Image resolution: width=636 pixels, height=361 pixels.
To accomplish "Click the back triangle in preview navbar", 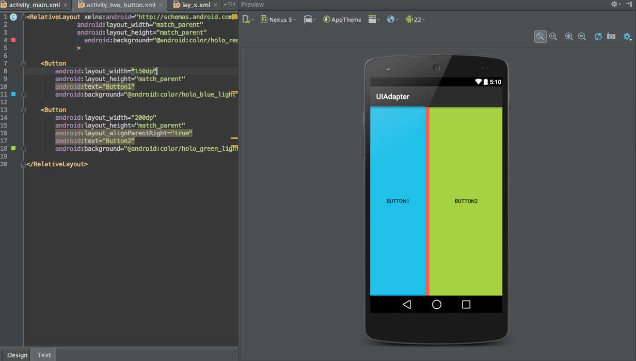I will pos(407,305).
